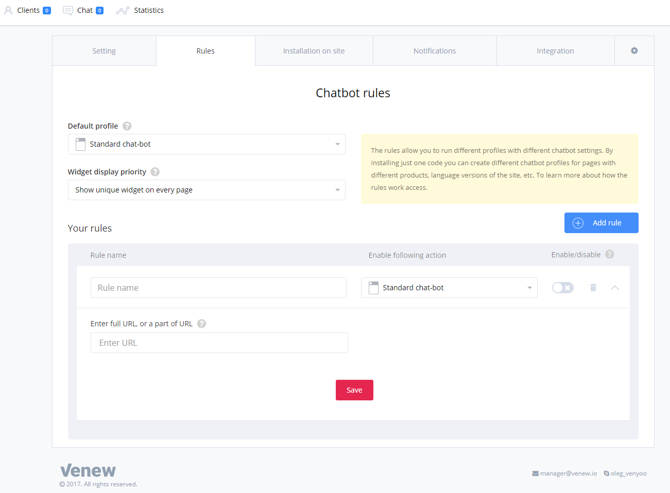Open the Chat section icon
This screenshot has height=493, width=670.
[x=67, y=10]
